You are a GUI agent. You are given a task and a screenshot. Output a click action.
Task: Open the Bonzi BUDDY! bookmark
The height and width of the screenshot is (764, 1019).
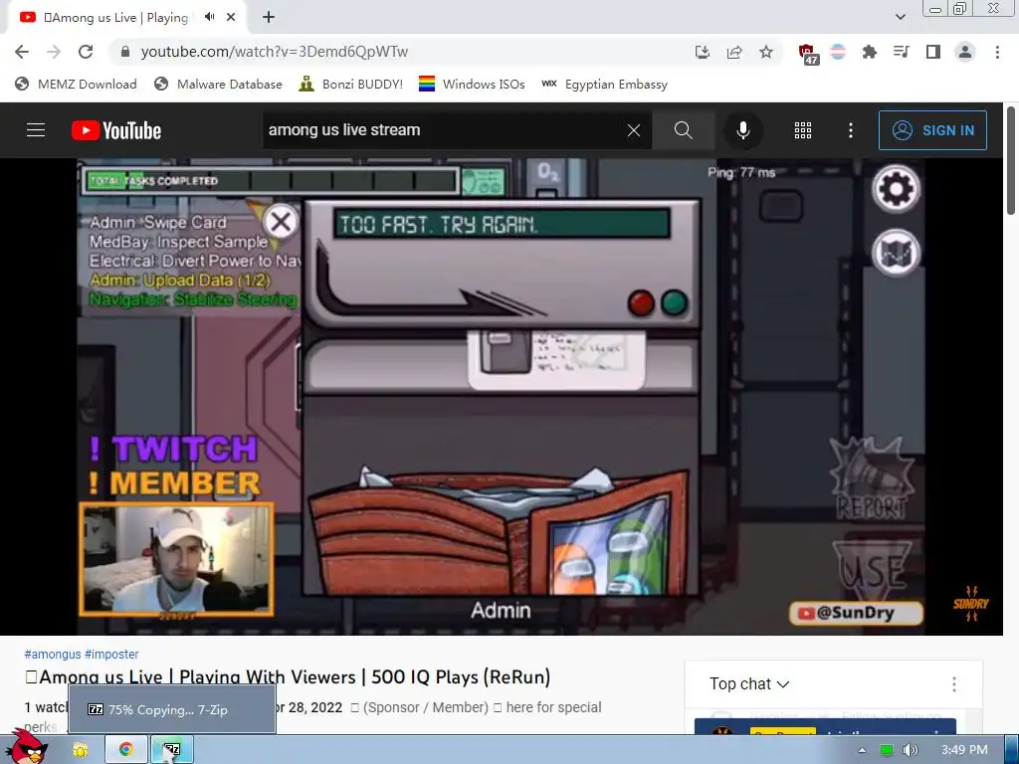click(351, 85)
